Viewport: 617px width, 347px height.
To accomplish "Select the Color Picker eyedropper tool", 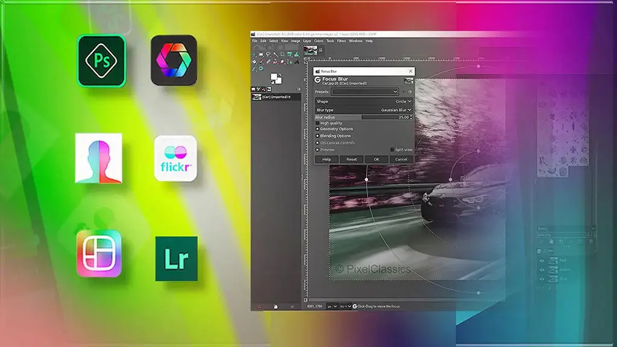I will (254, 69).
